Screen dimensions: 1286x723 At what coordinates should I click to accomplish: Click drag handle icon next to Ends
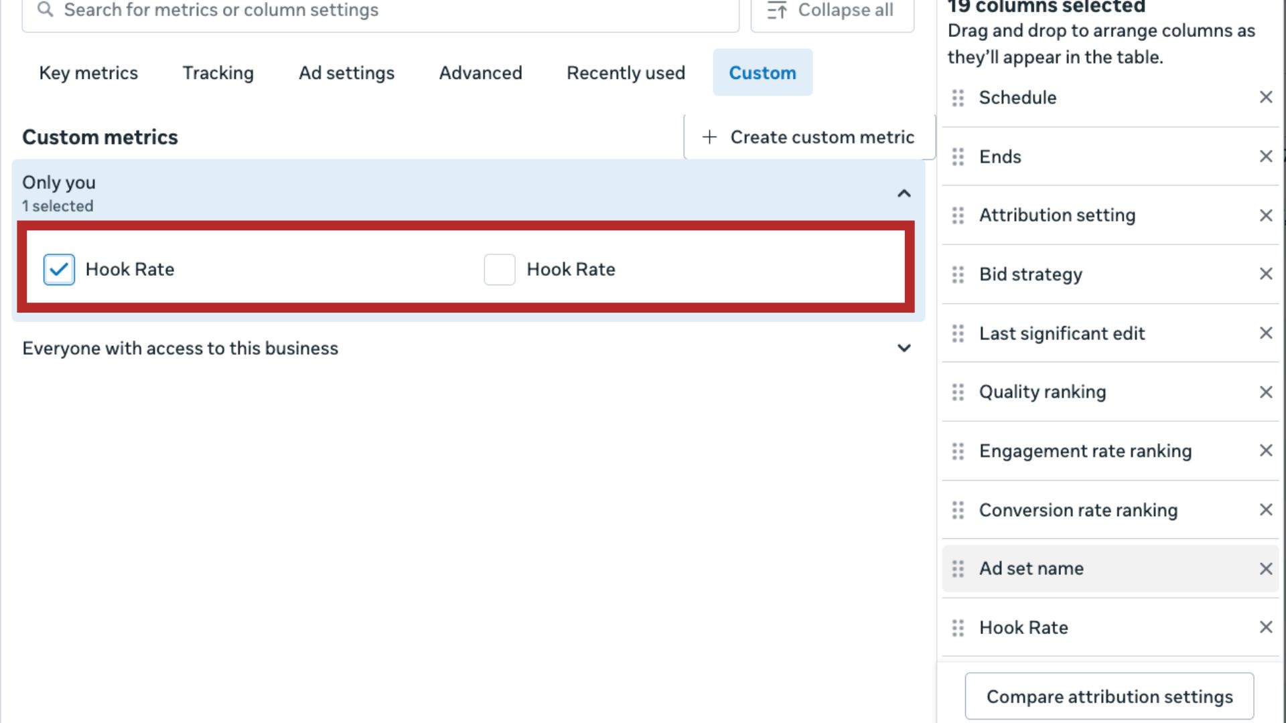click(958, 157)
